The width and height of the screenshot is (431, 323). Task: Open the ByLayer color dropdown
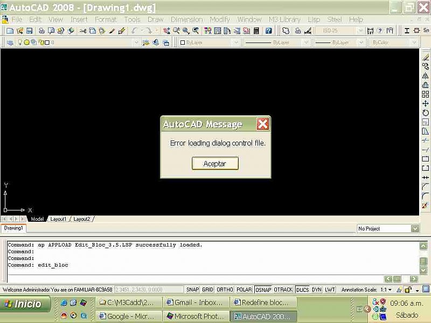tap(236, 43)
